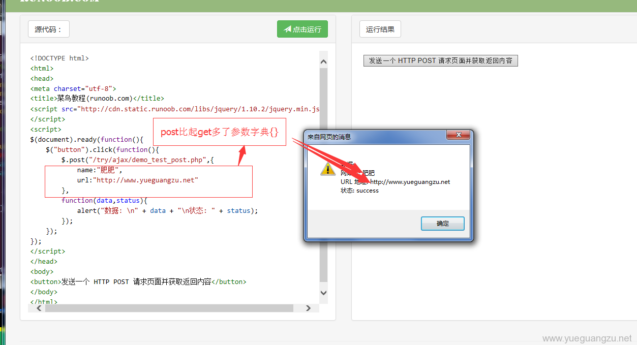This screenshot has height=345, width=637.
Task: Click the 源代码 label button
Action: 48,29
